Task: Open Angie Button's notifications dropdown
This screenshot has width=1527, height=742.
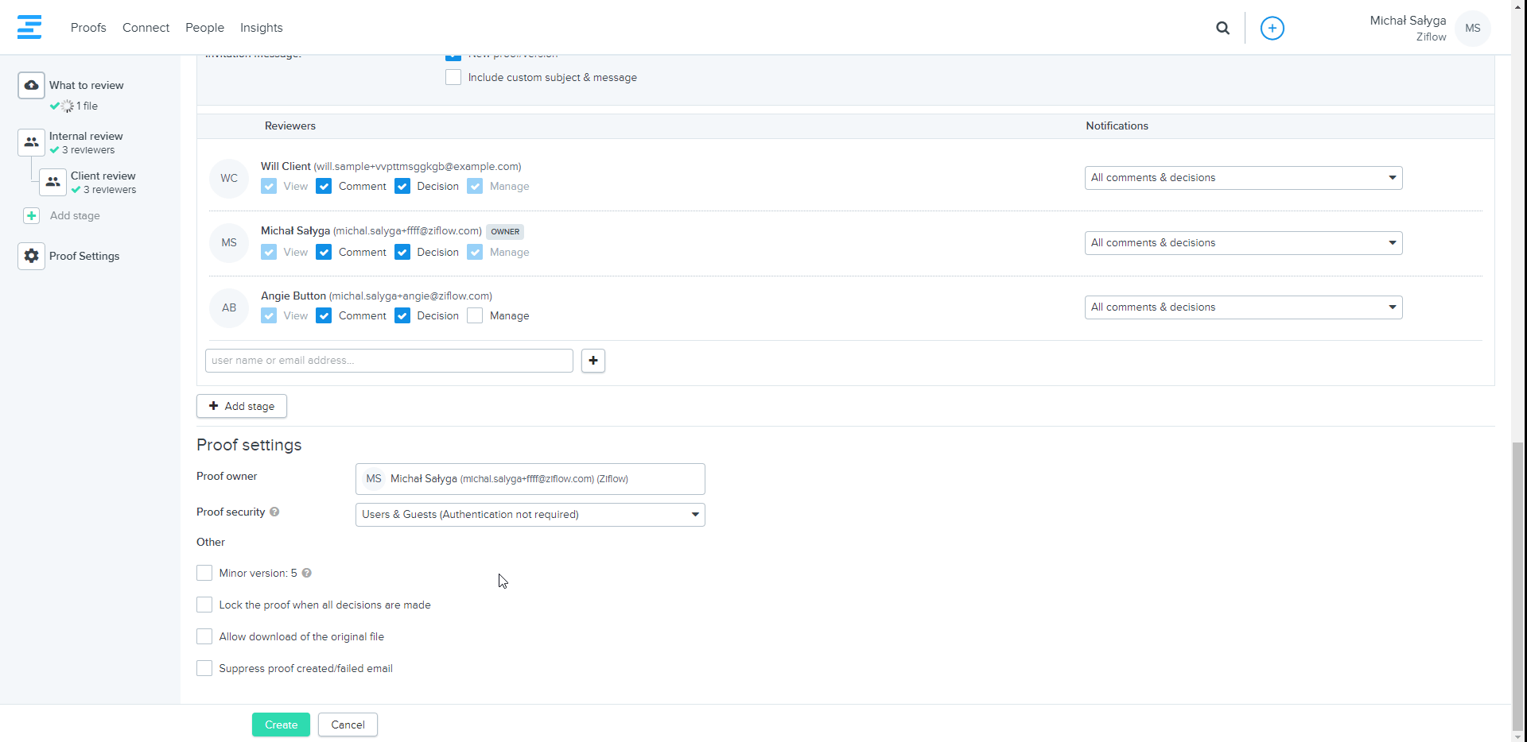Action: coord(1242,307)
